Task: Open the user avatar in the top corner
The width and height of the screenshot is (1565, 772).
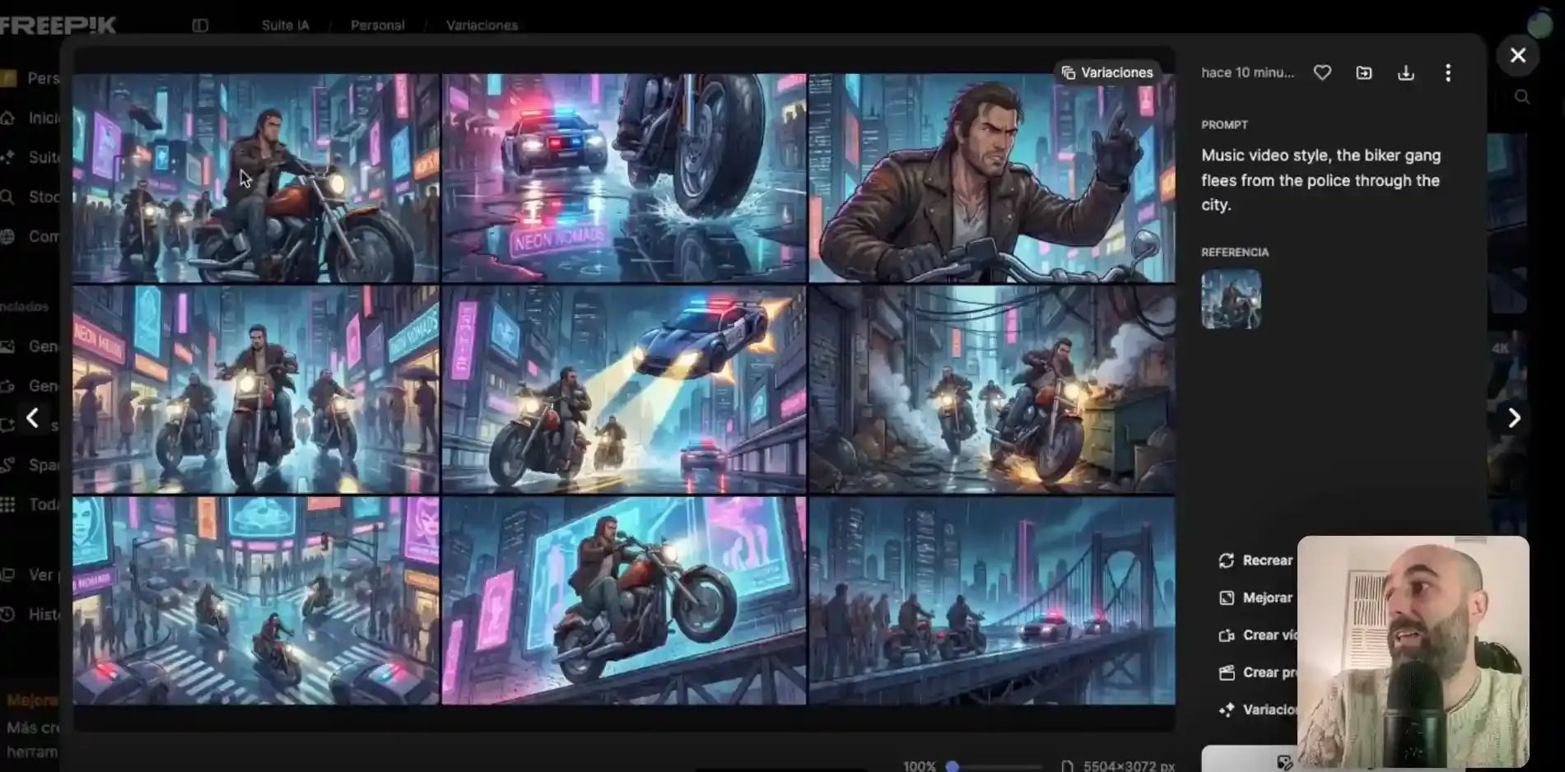Action: (1539, 25)
